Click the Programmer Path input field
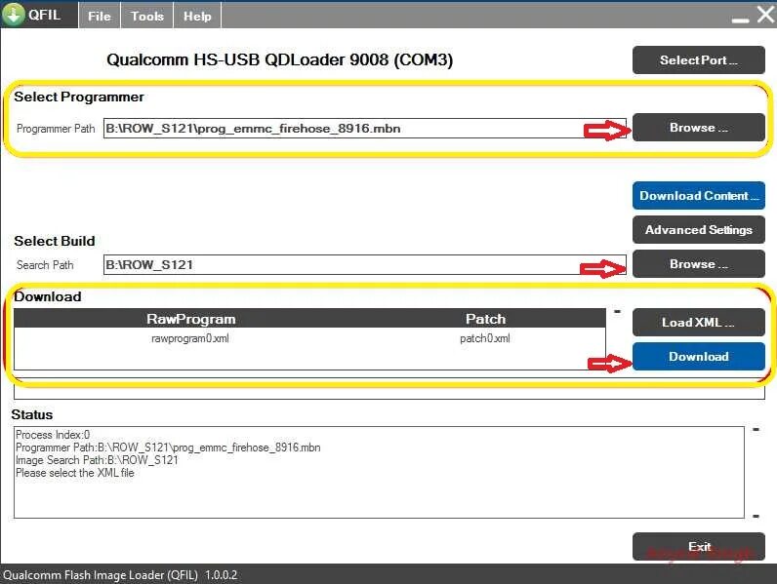Image resolution: width=777 pixels, height=584 pixels. coord(365,128)
